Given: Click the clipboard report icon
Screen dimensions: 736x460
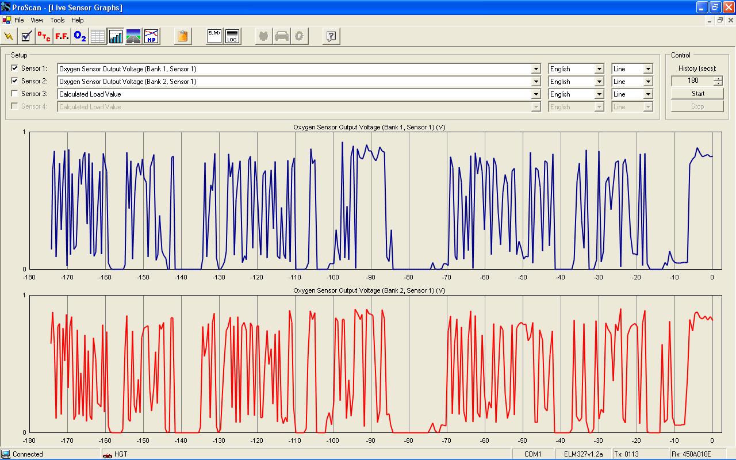Looking at the screenshot, I should pos(182,37).
